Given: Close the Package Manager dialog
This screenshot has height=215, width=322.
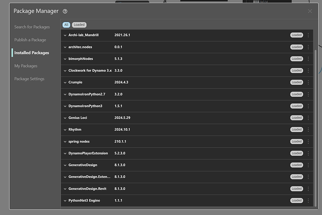Looking at the screenshot, I should point(310,11).
